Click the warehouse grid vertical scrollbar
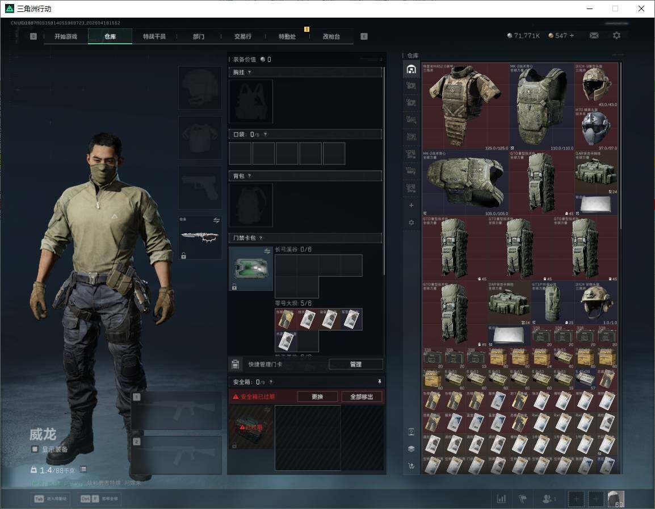655x509 pixels. [x=620, y=145]
